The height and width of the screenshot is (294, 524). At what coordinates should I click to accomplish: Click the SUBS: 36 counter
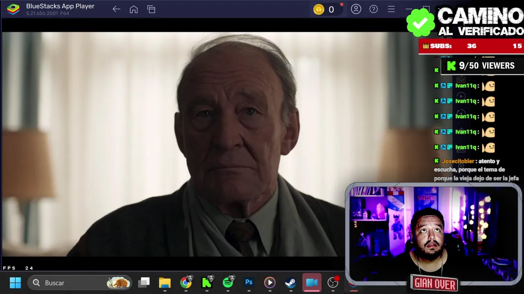point(449,46)
